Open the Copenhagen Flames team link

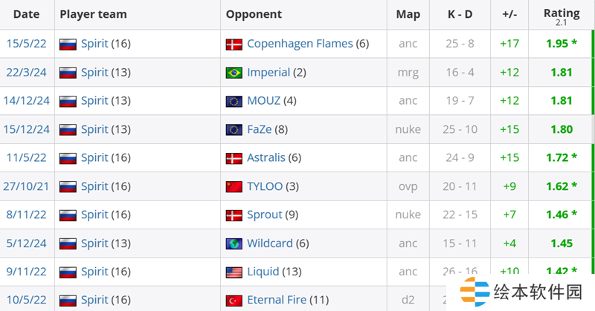(x=300, y=44)
